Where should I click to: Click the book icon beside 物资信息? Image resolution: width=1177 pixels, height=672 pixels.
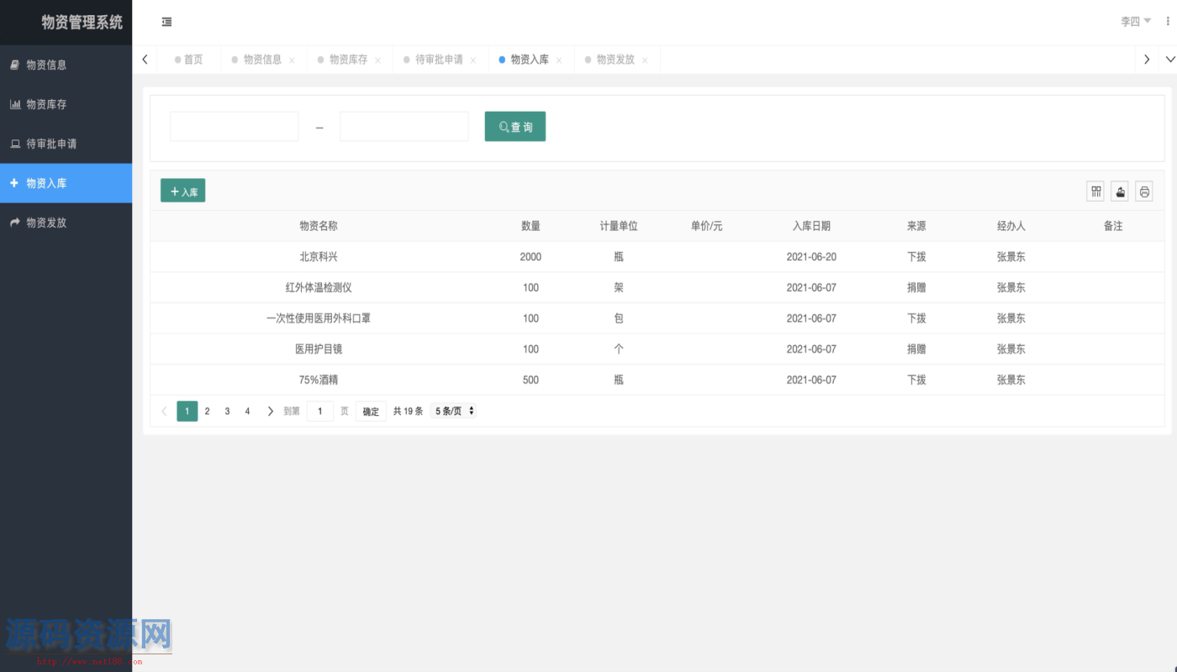coord(14,65)
